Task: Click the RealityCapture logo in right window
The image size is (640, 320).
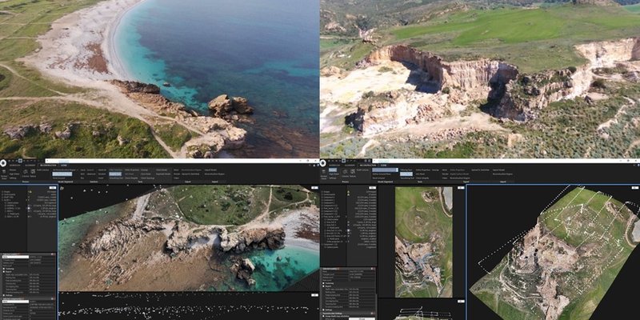Action: [323, 164]
